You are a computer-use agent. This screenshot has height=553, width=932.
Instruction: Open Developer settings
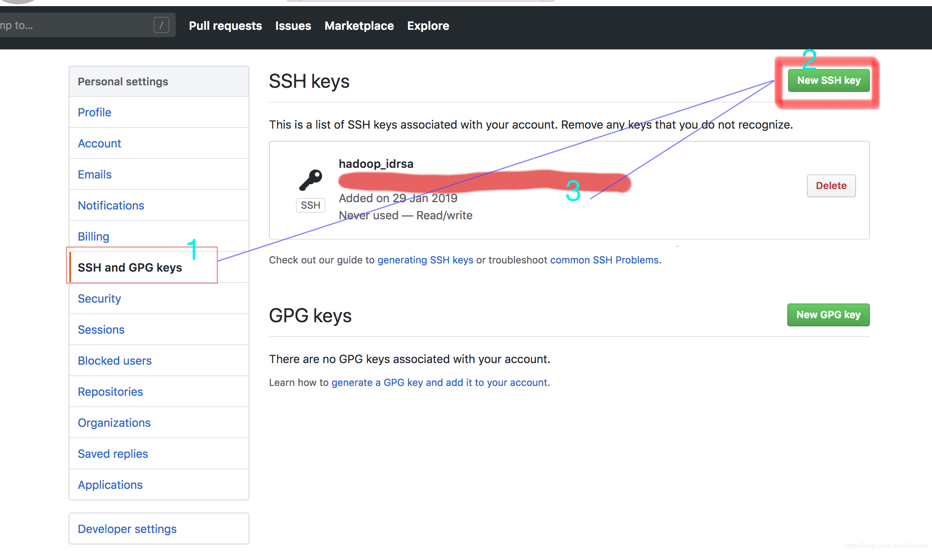(x=159, y=529)
